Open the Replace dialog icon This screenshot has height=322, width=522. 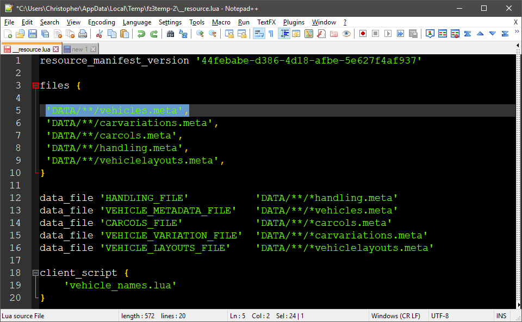[183, 34]
